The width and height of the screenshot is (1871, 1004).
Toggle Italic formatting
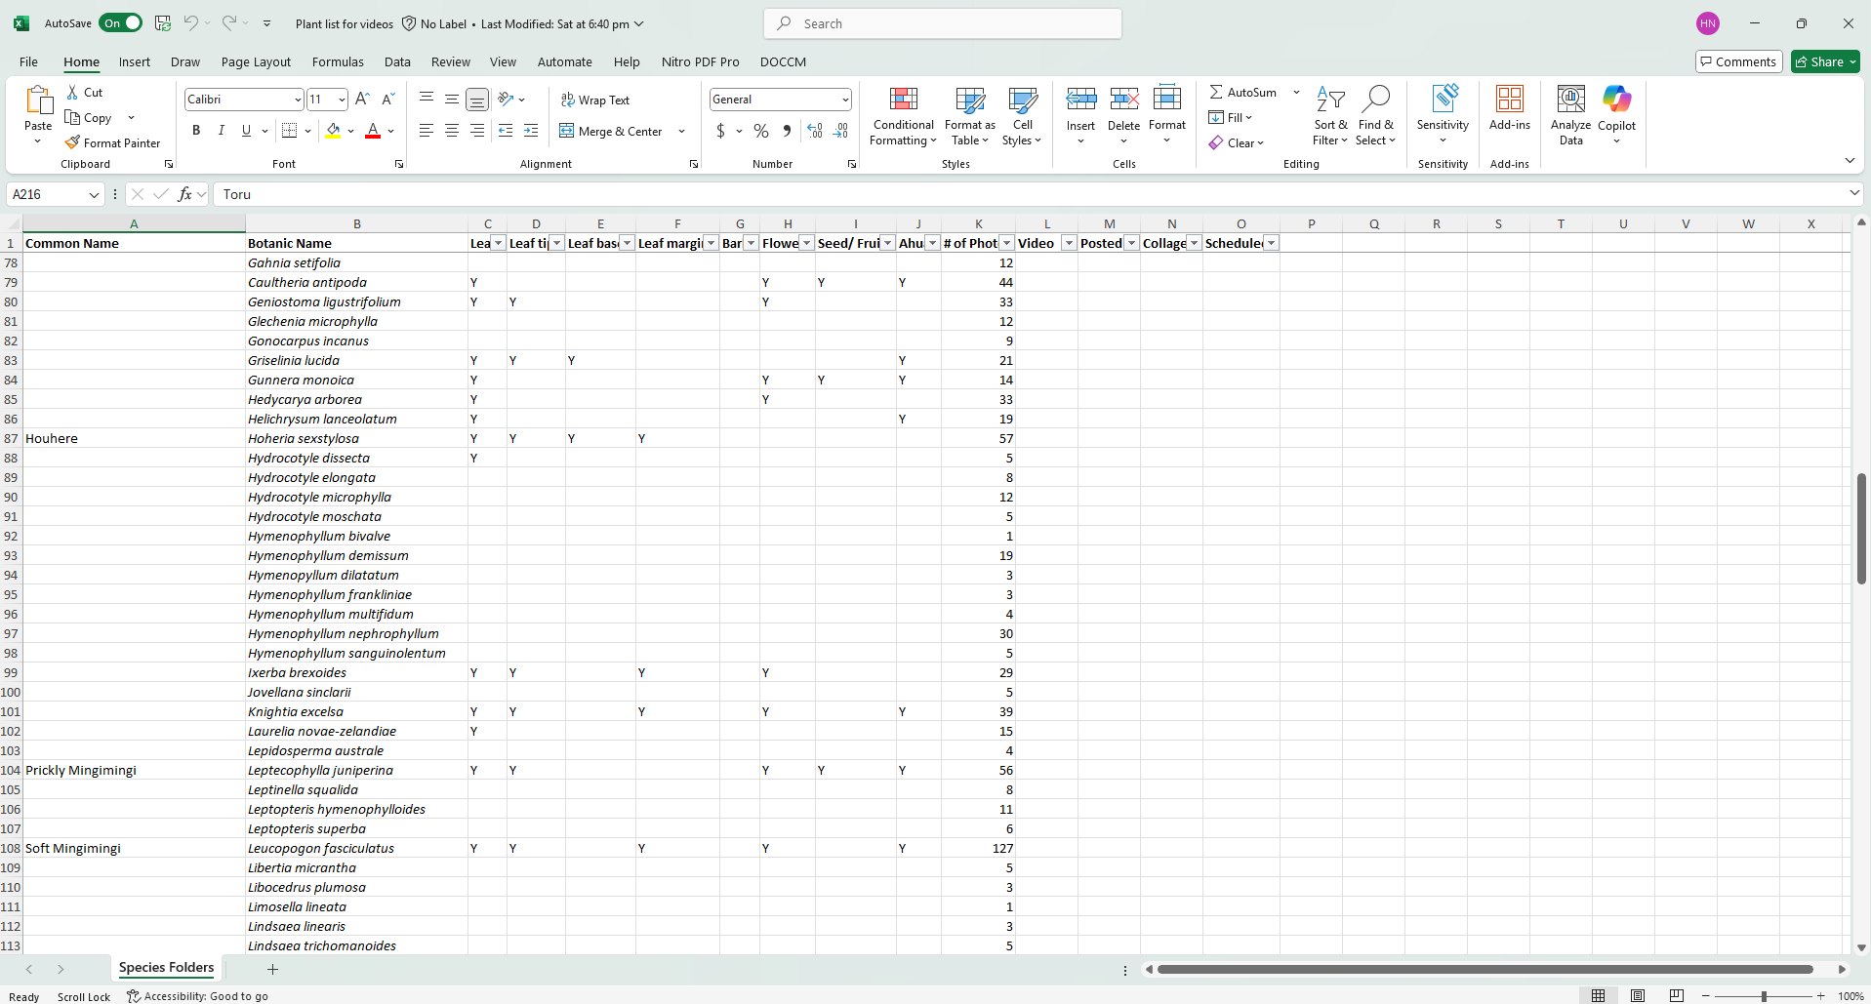[222, 131]
